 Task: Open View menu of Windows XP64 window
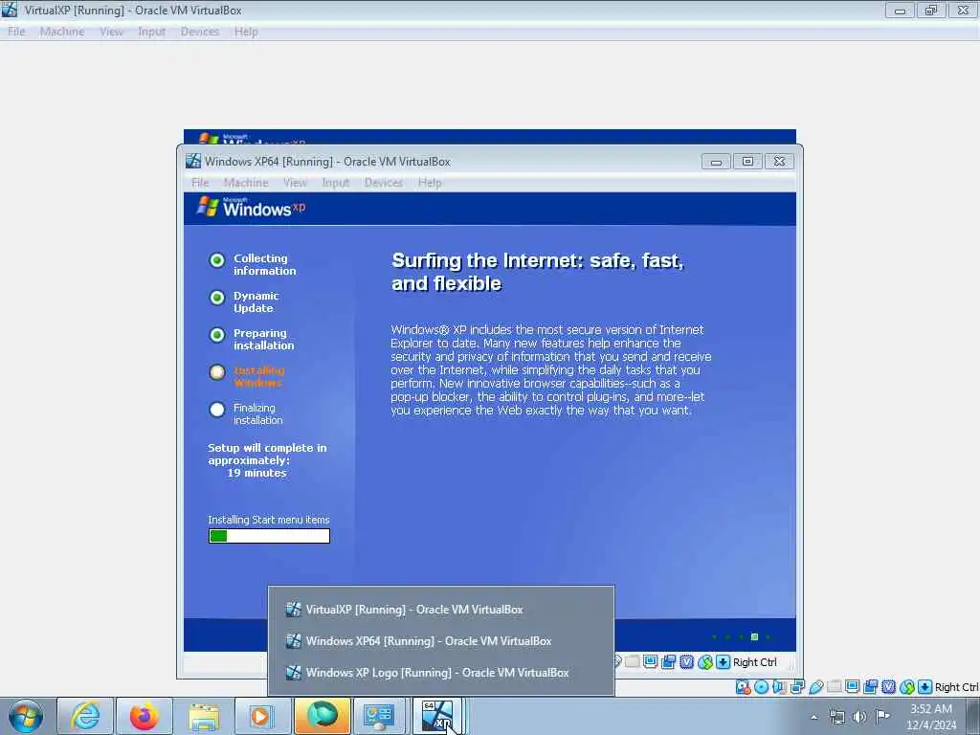point(295,183)
